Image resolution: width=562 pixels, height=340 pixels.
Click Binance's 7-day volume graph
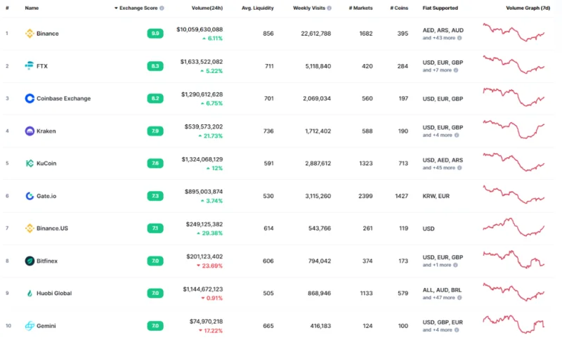tap(514, 32)
